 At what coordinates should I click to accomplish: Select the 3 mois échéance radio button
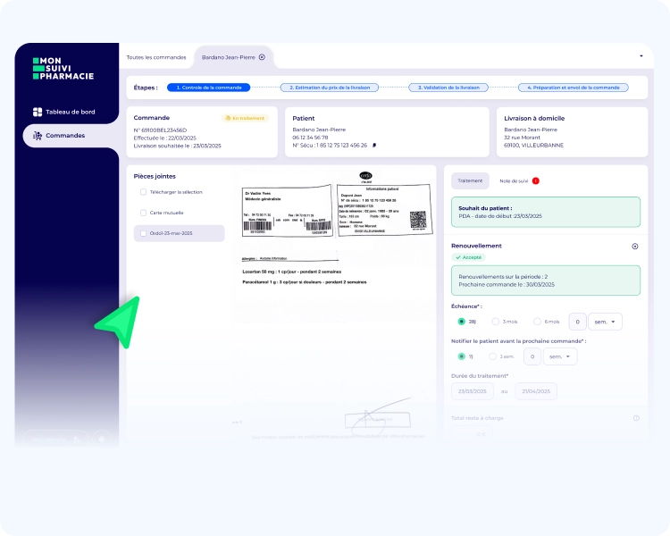[x=496, y=322]
